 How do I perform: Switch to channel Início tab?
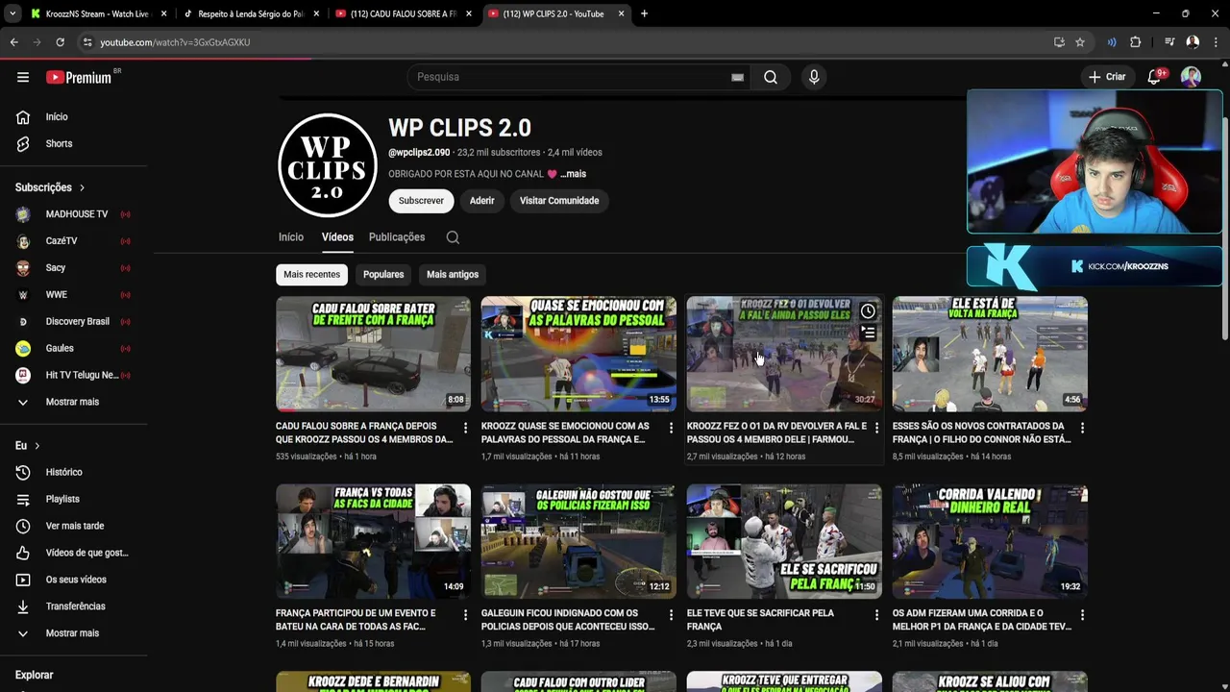coord(291,237)
